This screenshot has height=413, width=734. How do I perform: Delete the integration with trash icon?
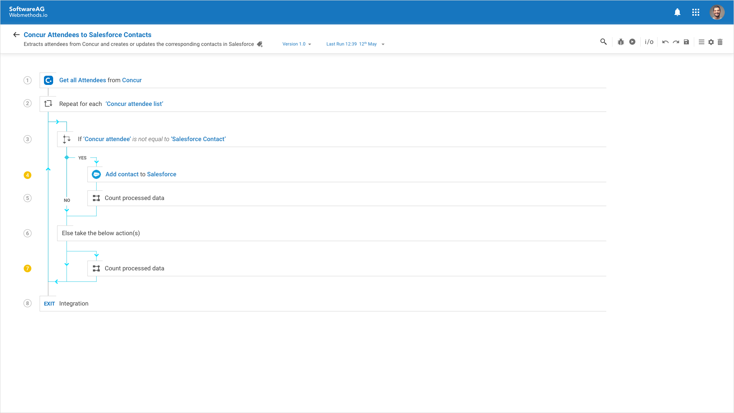point(720,42)
